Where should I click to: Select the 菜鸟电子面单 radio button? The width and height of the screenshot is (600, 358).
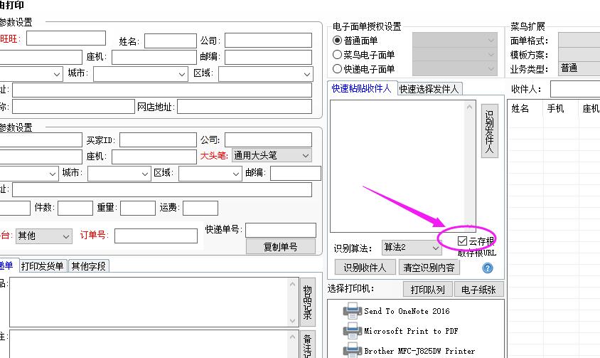[x=337, y=54]
